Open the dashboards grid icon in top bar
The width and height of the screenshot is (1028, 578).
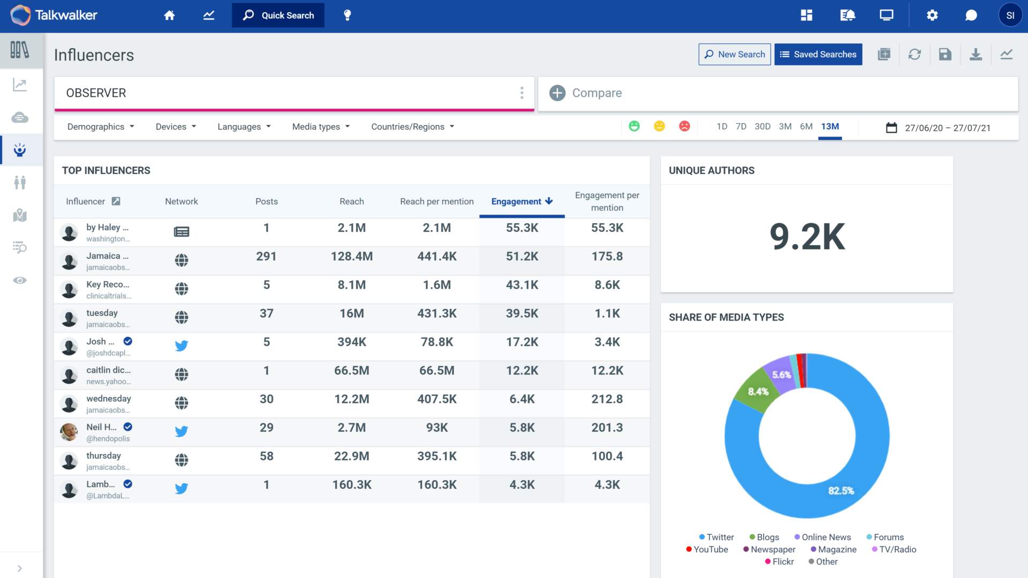tap(806, 15)
